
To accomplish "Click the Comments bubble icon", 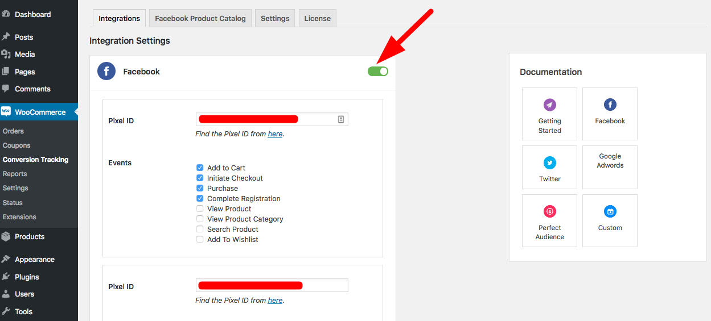I will tap(6, 89).
